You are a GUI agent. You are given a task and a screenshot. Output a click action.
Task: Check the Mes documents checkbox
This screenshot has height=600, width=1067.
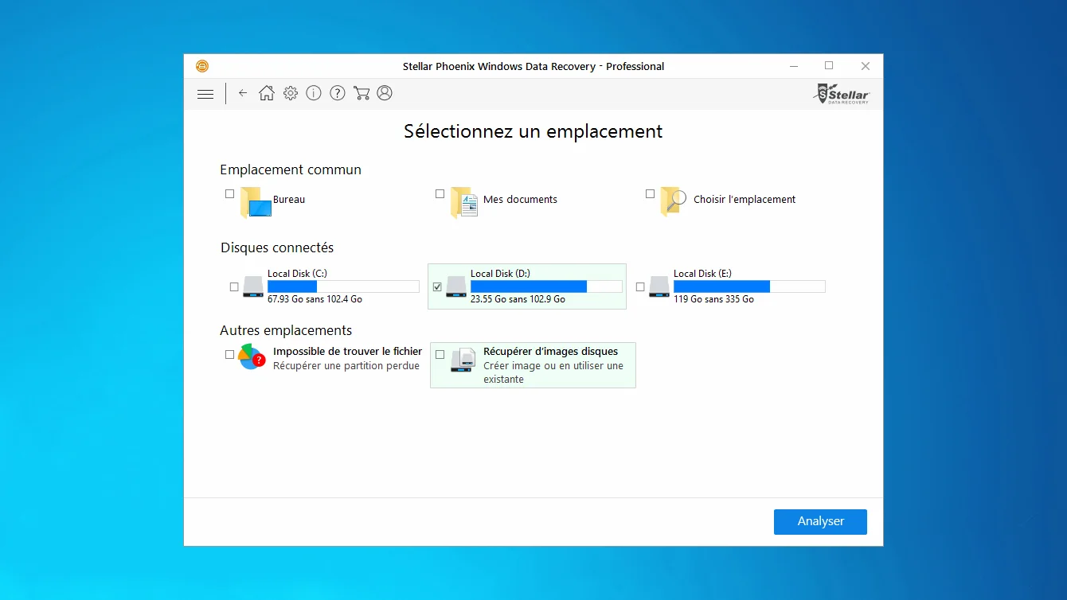[440, 193]
